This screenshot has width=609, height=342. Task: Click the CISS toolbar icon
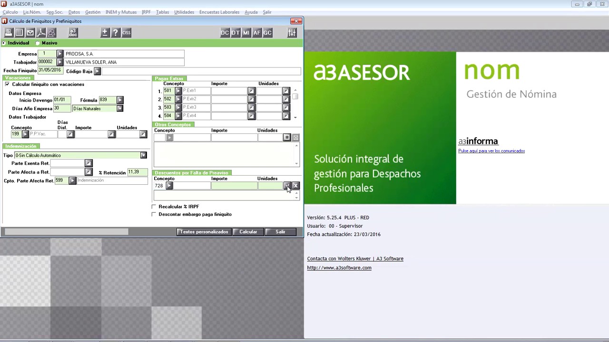click(x=126, y=33)
